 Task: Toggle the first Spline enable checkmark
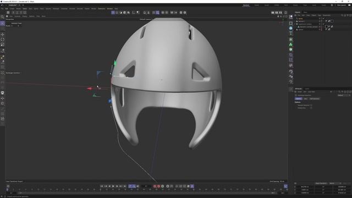coord(323,19)
